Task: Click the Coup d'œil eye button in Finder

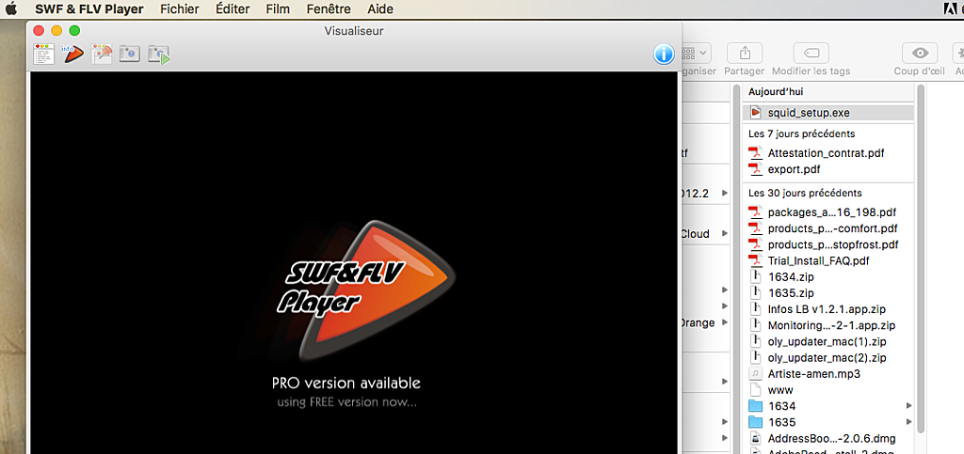Action: (920, 53)
